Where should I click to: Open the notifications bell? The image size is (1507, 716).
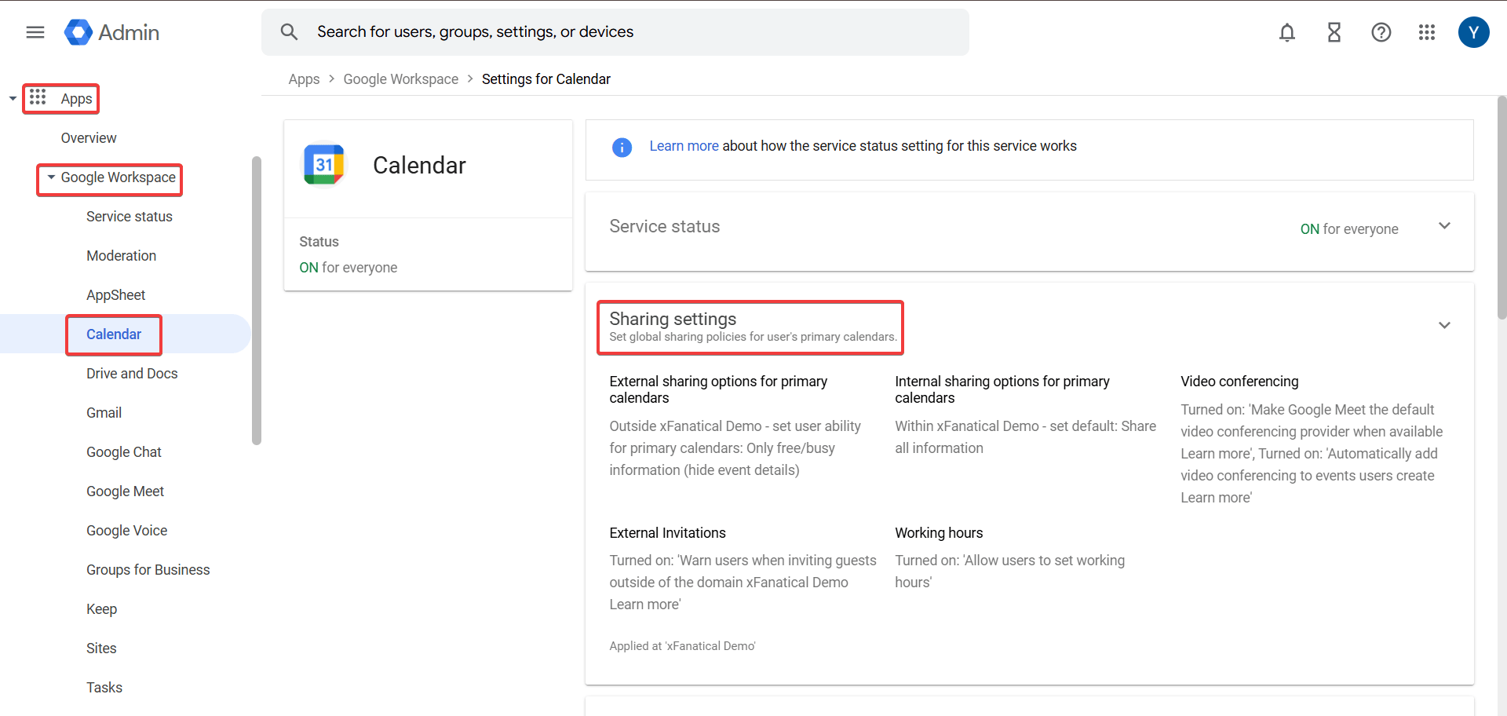coord(1286,32)
